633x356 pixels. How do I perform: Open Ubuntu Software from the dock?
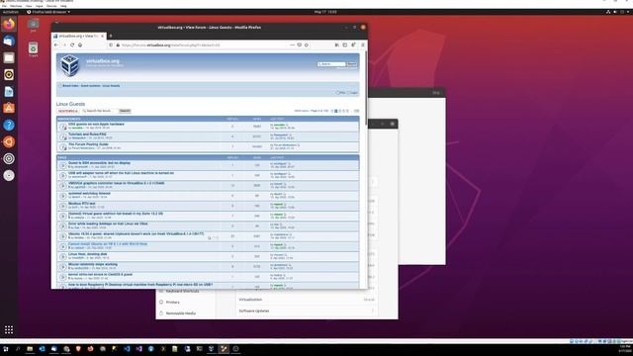click(x=9, y=108)
